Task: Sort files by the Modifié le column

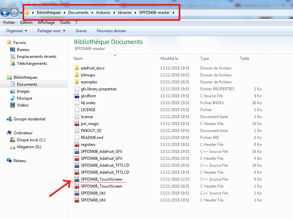Action: [169, 59]
